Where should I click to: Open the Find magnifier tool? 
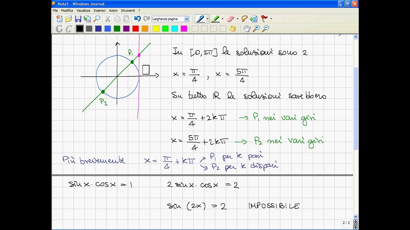click(96, 19)
